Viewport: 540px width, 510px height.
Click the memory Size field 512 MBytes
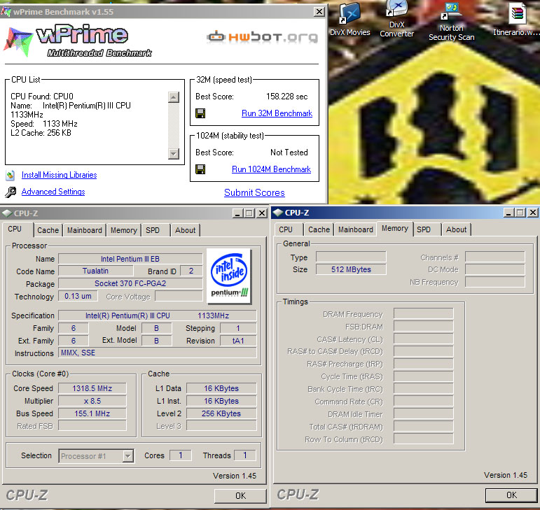click(351, 269)
